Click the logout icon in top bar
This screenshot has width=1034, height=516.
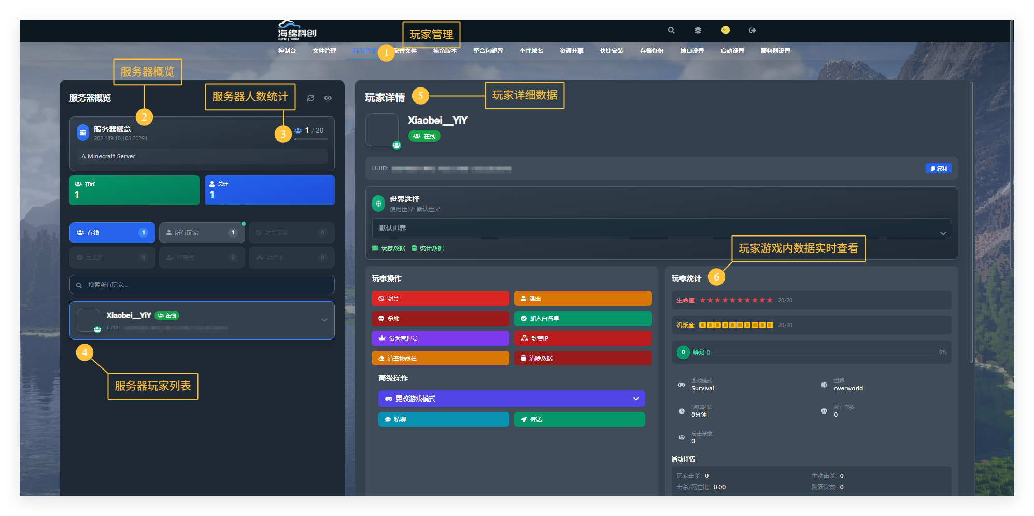tap(753, 31)
